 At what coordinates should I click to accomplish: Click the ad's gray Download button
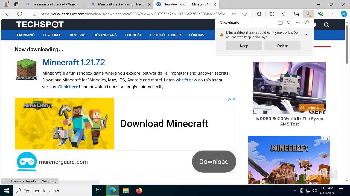pyautogui.click(x=214, y=161)
